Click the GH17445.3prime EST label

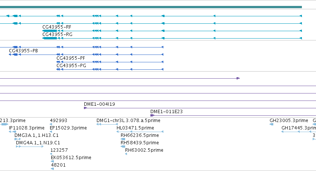tap(299, 128)
